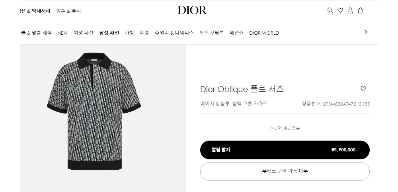This screenshot has height=192, width=398.
Task: Open the polo shirt product image
Action: coord(94,111)
